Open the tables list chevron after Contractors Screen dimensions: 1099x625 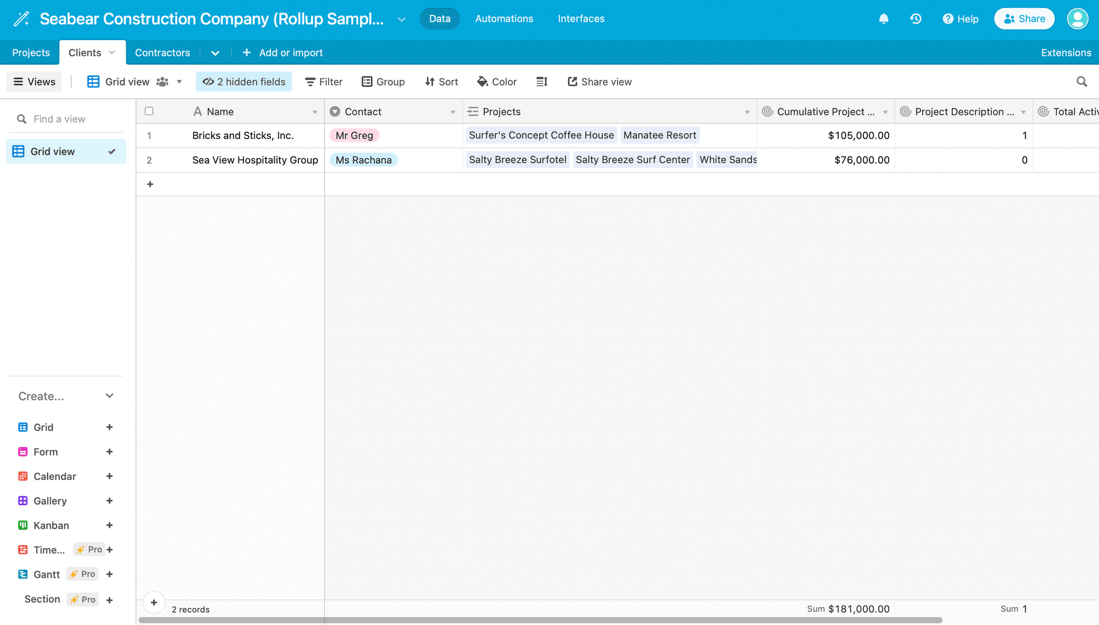(215, 53)
